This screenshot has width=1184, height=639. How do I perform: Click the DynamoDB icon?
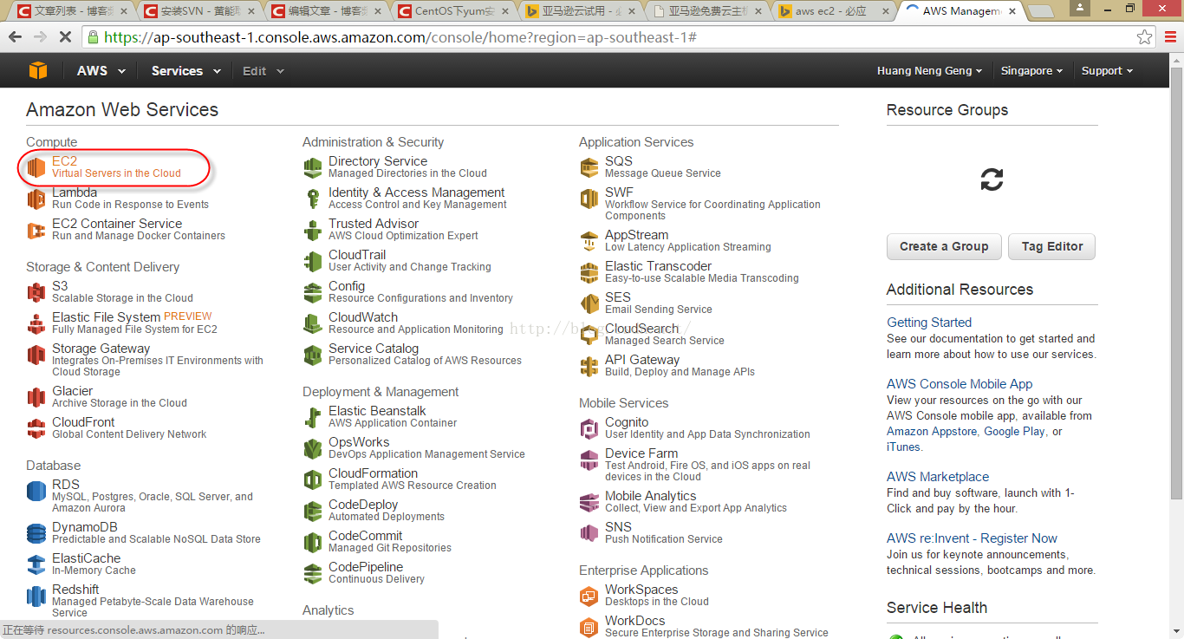click(x=36, y=533)
